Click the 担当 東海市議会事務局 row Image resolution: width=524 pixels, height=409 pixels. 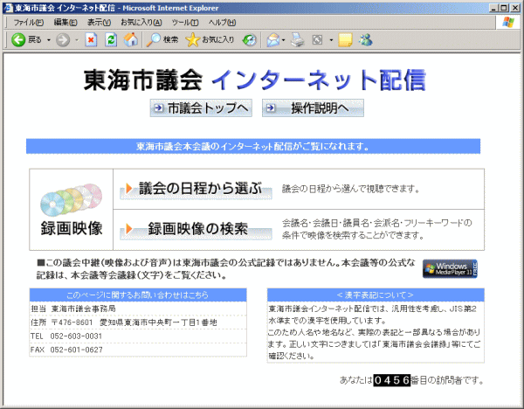138,308
